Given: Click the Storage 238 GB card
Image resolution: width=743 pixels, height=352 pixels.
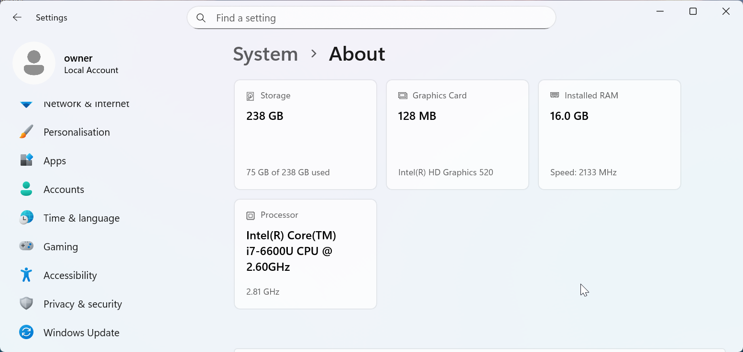Looking at the screenshot, I should (306, 135).
